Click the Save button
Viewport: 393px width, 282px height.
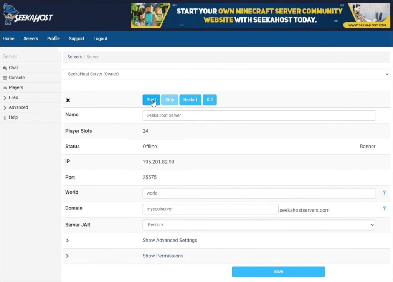278,272
